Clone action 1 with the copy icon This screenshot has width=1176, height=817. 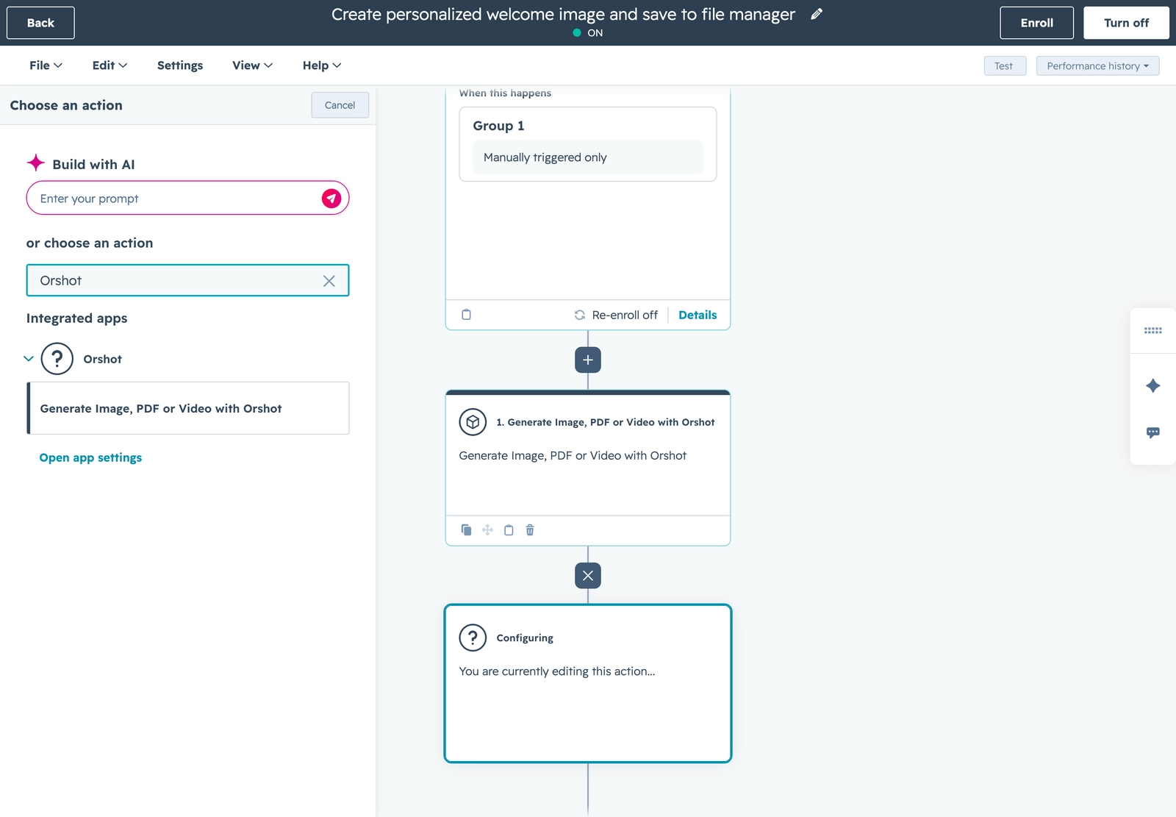(466, 530)
